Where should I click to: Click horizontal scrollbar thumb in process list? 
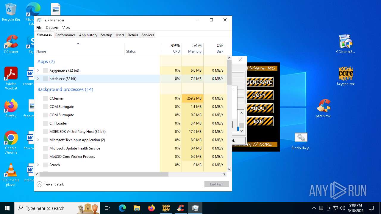[x=104, y=174]
